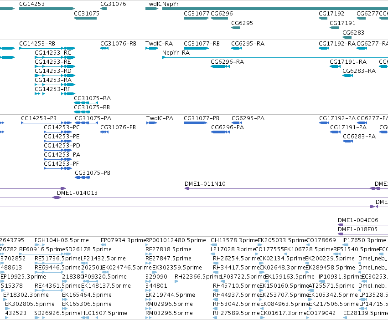
Task: Select the TwdlC gene label
Action: point(153,4)
